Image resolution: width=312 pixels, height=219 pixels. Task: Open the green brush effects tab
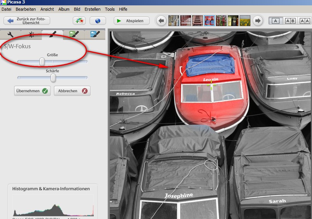pos(74,35)
